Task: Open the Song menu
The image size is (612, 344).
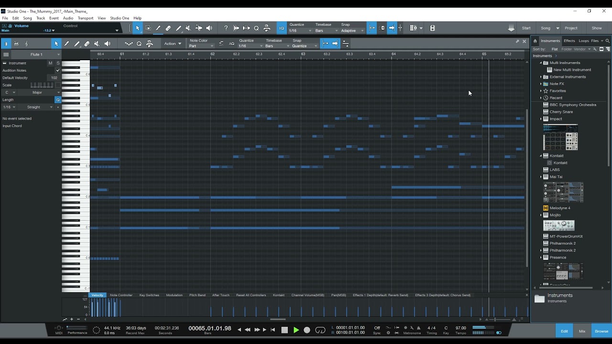Action: tap(27, 18)
